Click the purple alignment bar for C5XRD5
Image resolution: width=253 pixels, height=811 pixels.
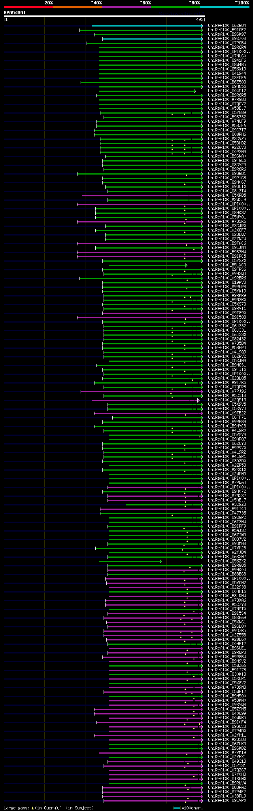click(142, 196)
